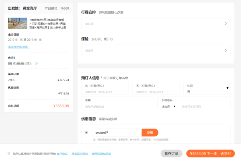The height and width of the screenshot is (161, 241).
Task: Click the single bed icon in 房间1
Action: (10, 63)
